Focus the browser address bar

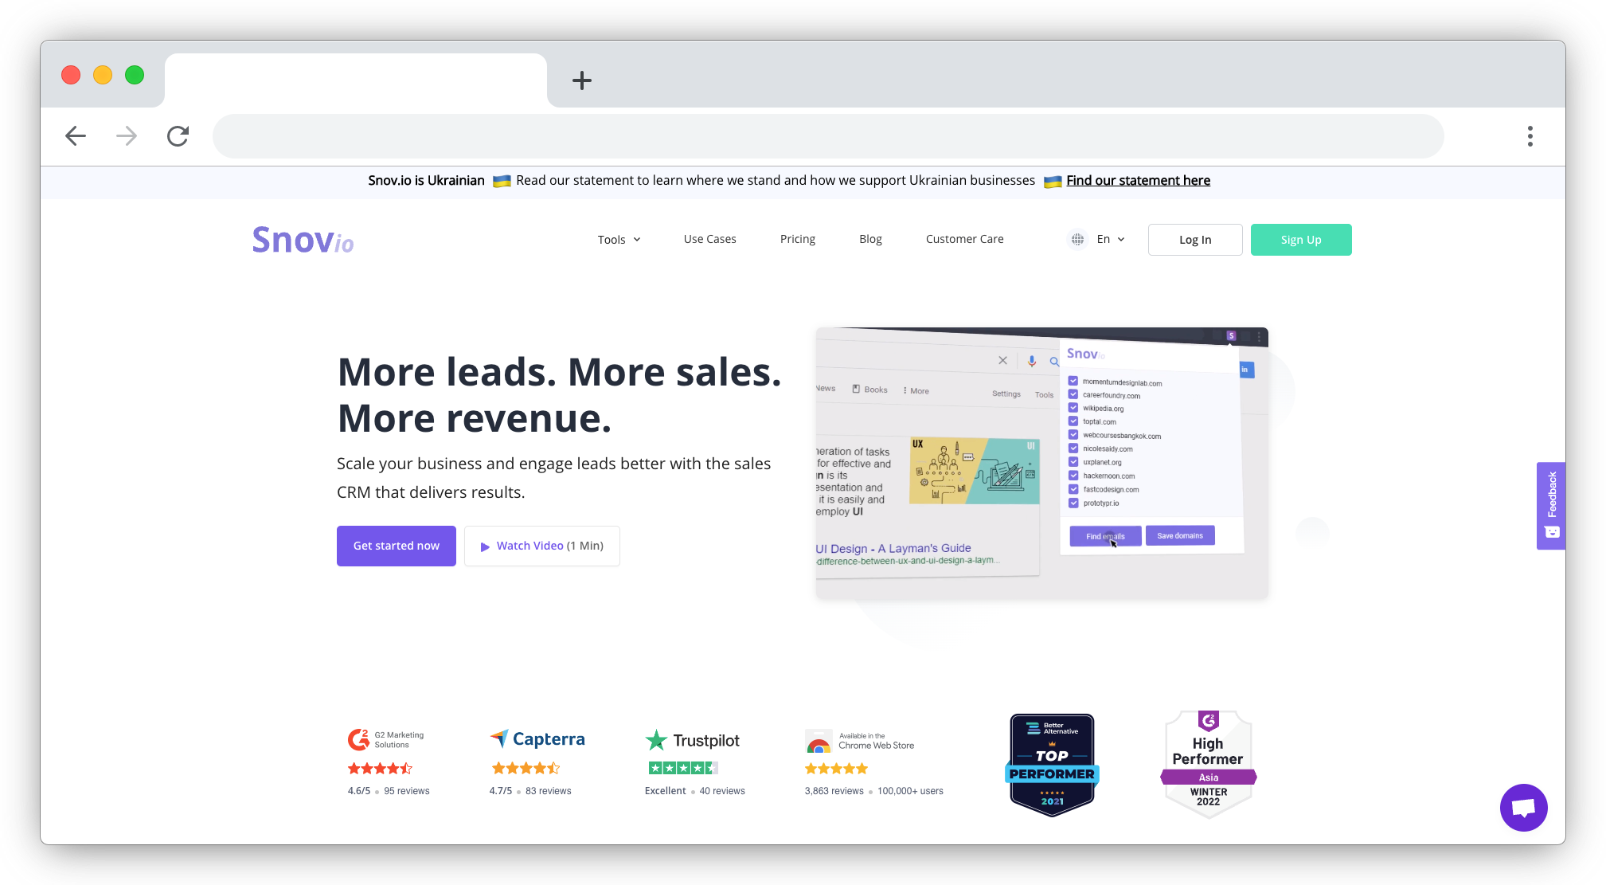pos(828,136)
